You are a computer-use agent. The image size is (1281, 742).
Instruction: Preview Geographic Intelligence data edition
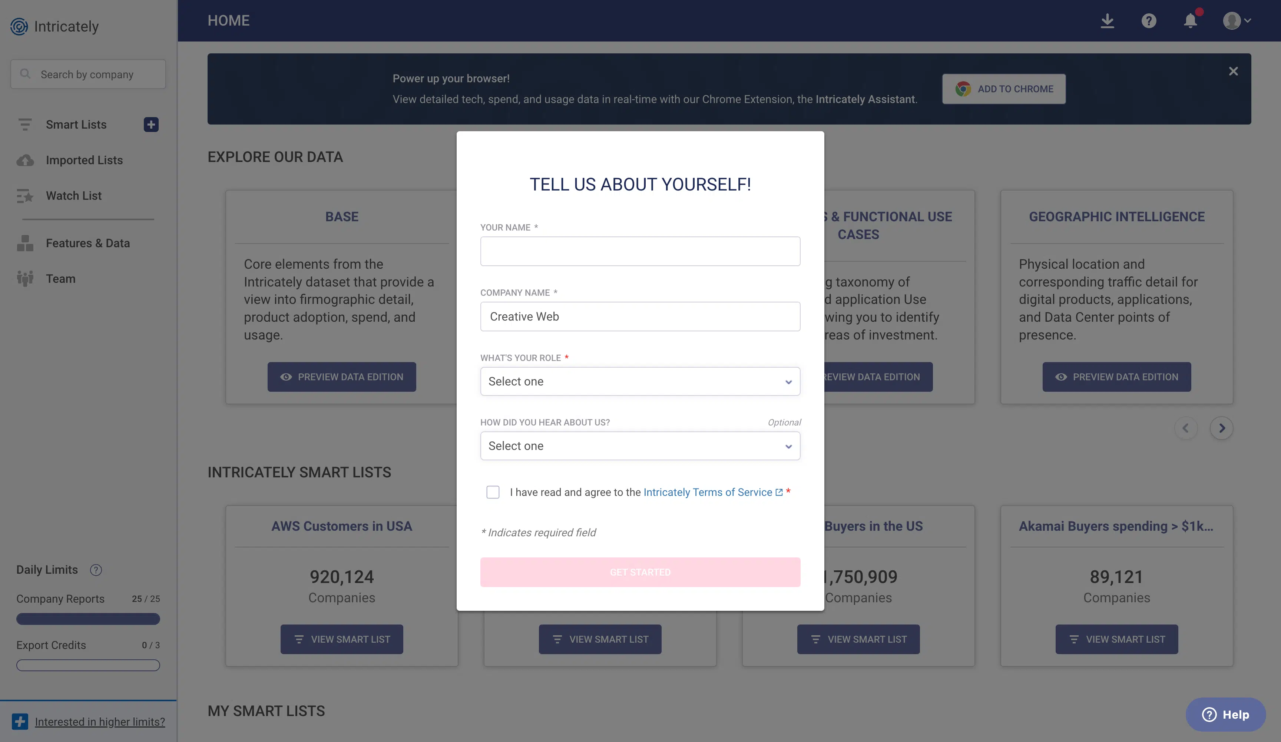pyautogui.click(x=1116, y=377)
